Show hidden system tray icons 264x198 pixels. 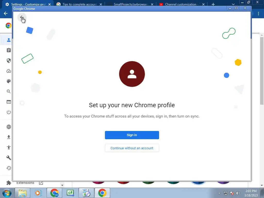(219, 193)
